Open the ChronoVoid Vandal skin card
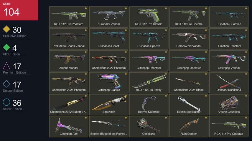Screen dimensions: 252x141 (x=189, y=39)
